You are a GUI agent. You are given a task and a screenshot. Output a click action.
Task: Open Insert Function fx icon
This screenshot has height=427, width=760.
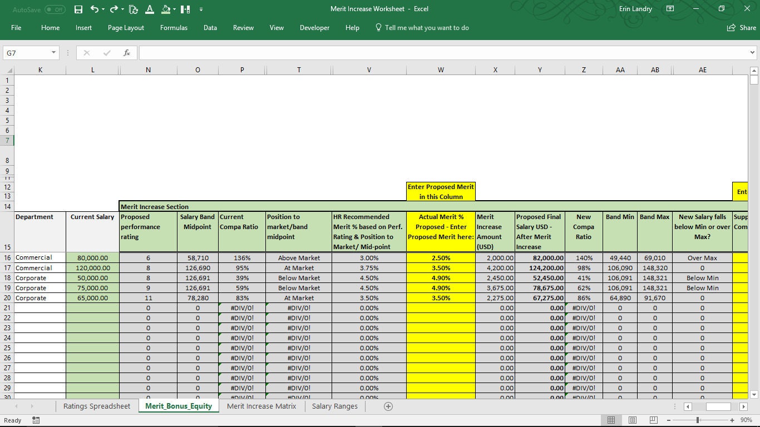pyautogui.click(x=127, y=53)
